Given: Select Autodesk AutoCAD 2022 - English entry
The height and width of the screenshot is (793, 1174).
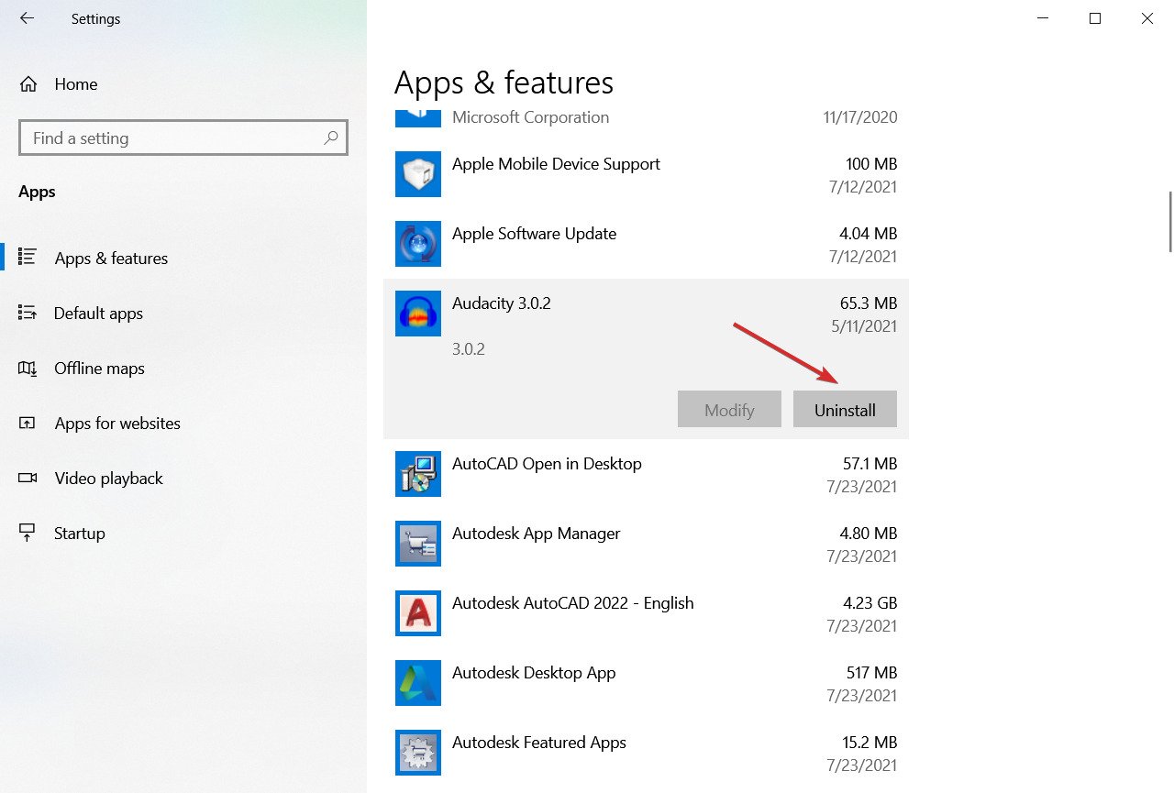Looking at the screenshot, I should 646,613.
